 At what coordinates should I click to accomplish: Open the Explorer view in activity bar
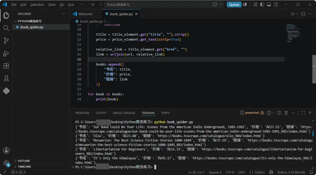coord(6,15)
